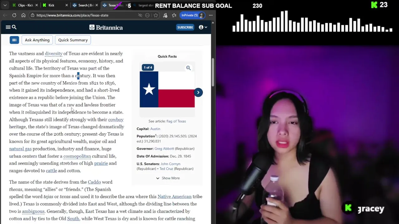399x224 pixels.
Task: View site information lock icon
Action: 32,15
